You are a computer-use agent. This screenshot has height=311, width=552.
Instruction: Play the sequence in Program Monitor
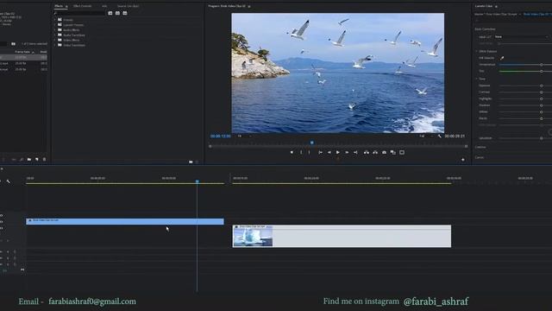tap(338, 152)
